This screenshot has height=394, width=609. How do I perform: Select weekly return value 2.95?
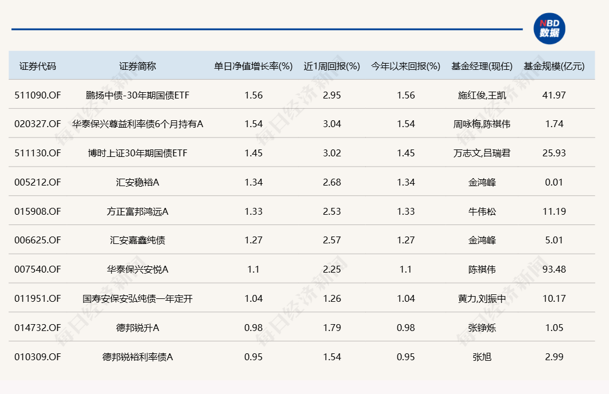(x=331, y=95)
